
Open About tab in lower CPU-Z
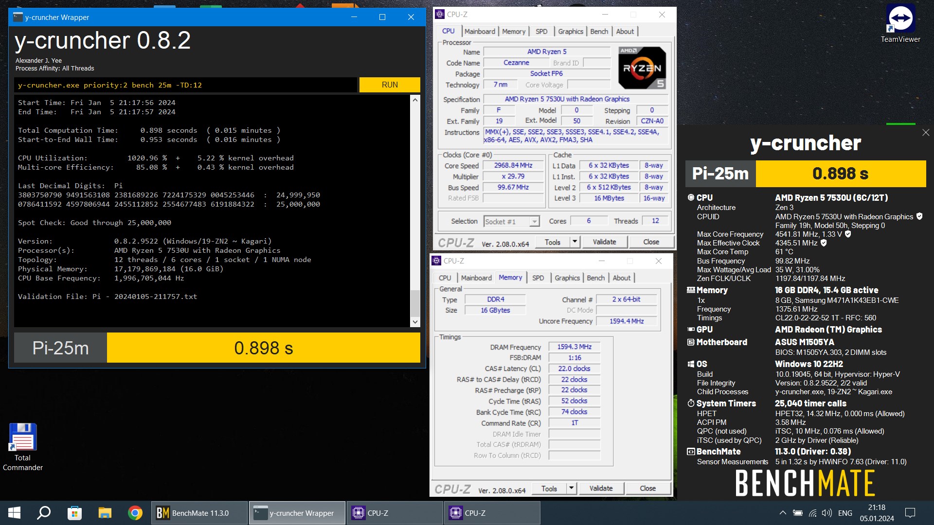[622, 278]
